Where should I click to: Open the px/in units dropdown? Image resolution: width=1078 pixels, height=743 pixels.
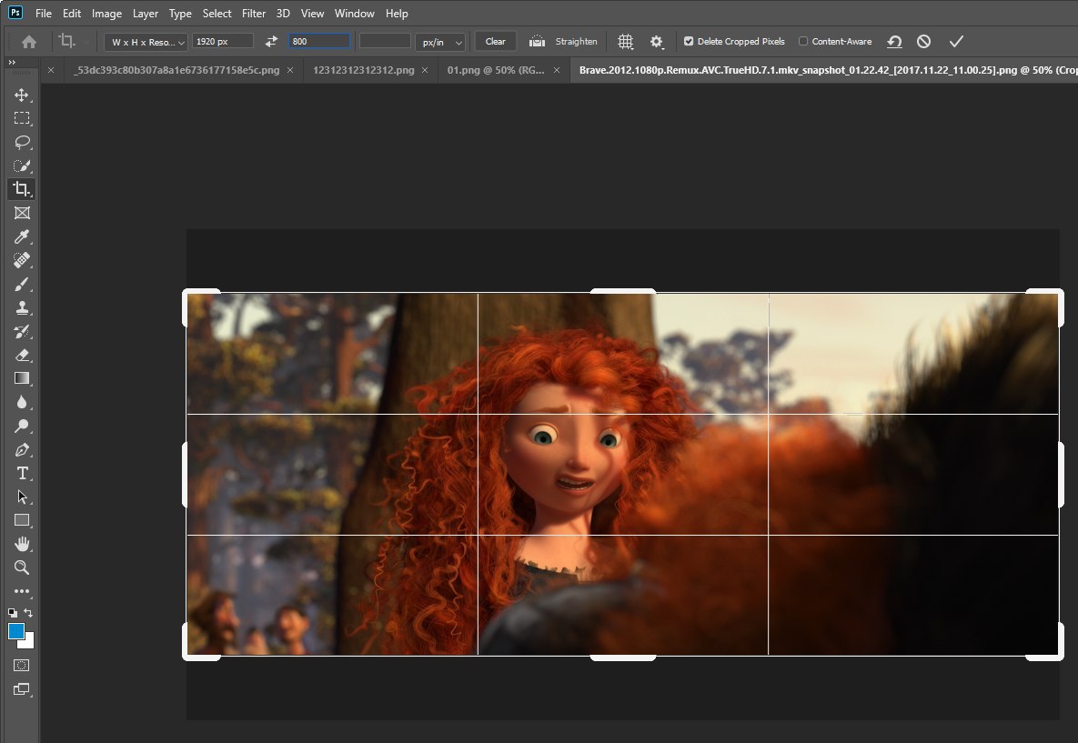coord(440,42)
